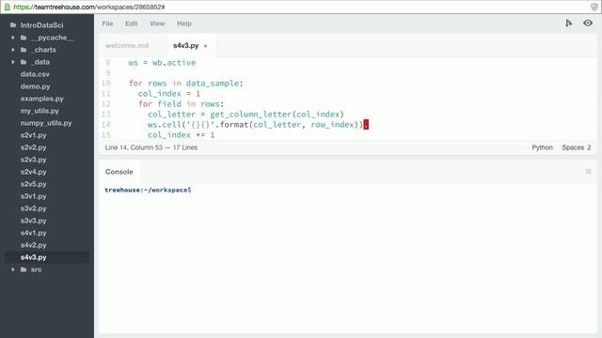Expand the __pycache__ folder arrow
Viewport: 602px width, 338px height.
click(x=13, y=38)
